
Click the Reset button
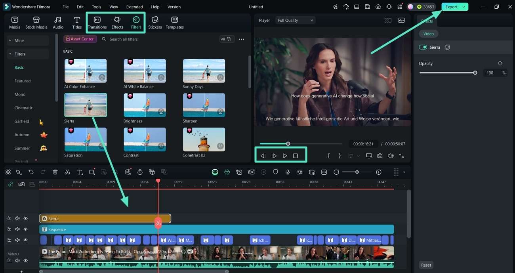point(426,265)
